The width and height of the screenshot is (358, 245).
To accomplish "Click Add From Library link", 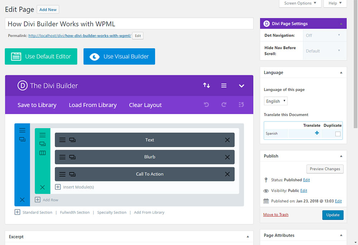I will click(x=149, y=212).
